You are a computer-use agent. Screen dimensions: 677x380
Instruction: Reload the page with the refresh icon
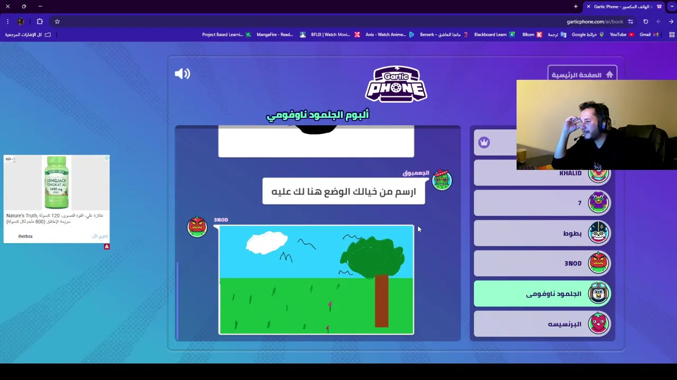click(646, 22)
